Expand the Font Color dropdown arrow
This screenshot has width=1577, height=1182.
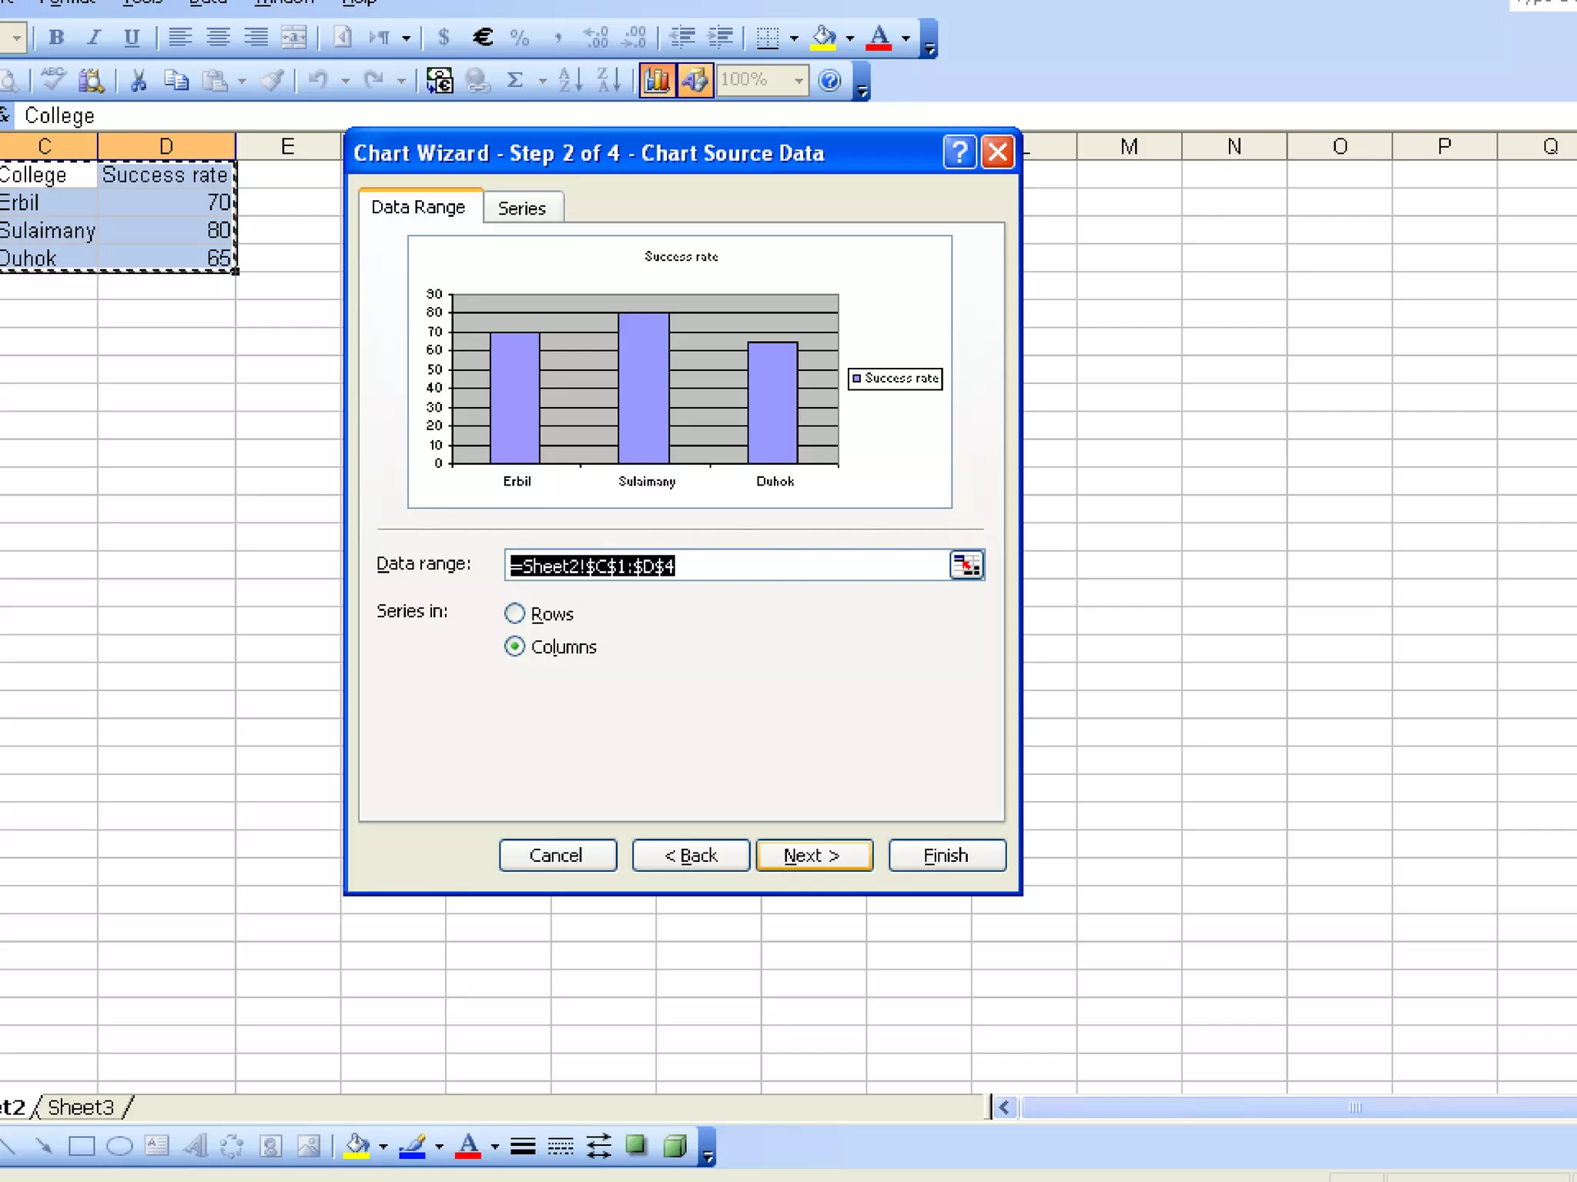coord(906,38)
